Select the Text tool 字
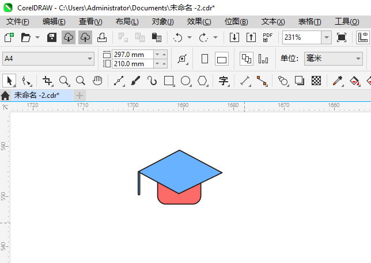This screenshot has height=263, width=371. 224,81
